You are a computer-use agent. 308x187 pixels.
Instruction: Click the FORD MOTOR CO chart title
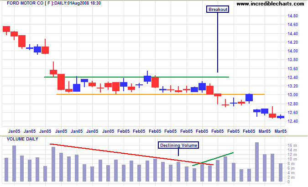(x=54, y=3)
